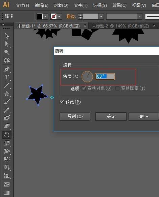The width and height of the screenshot is (159, 197).
Task: Click the Illustrator Ai logo
Action: pos(6,5)
